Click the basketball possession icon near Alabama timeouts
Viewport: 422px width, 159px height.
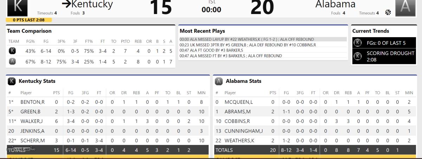point(388,13)
